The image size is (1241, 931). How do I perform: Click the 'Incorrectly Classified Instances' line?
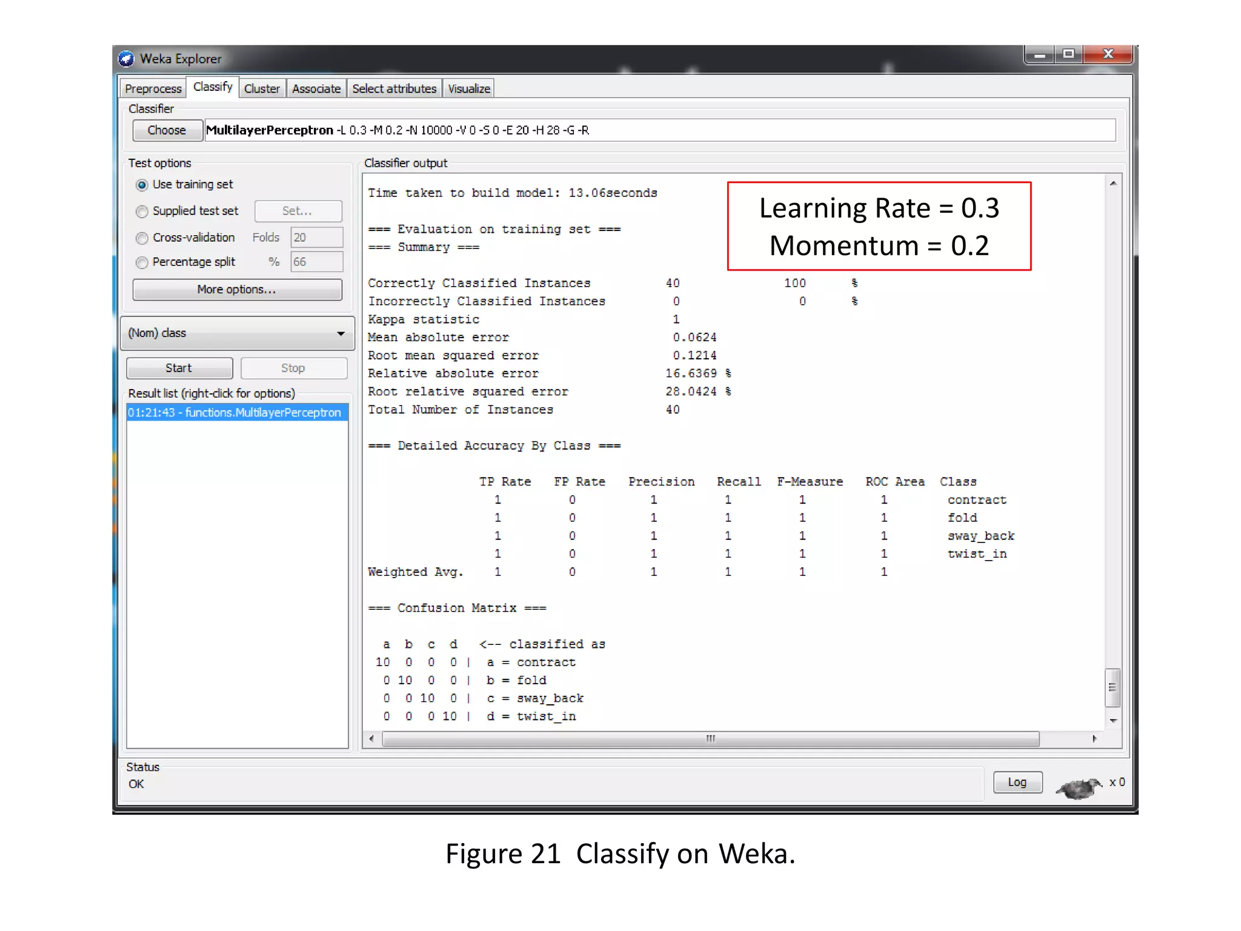[613, 301]
